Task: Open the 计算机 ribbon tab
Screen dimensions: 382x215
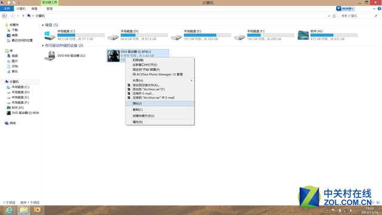Action: tap(21, 8)
